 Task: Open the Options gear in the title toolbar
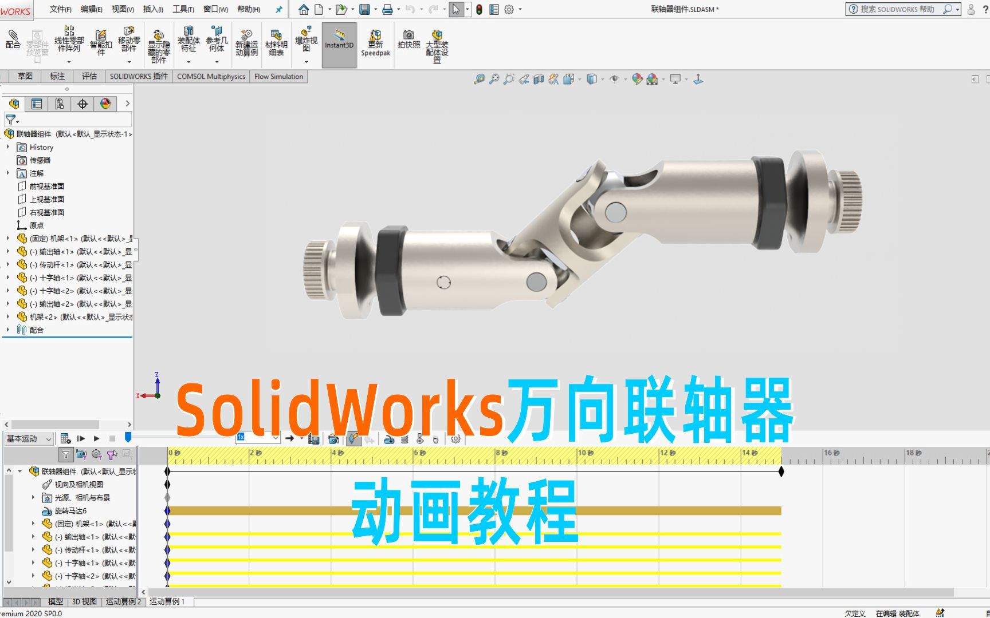coord(509,9)
